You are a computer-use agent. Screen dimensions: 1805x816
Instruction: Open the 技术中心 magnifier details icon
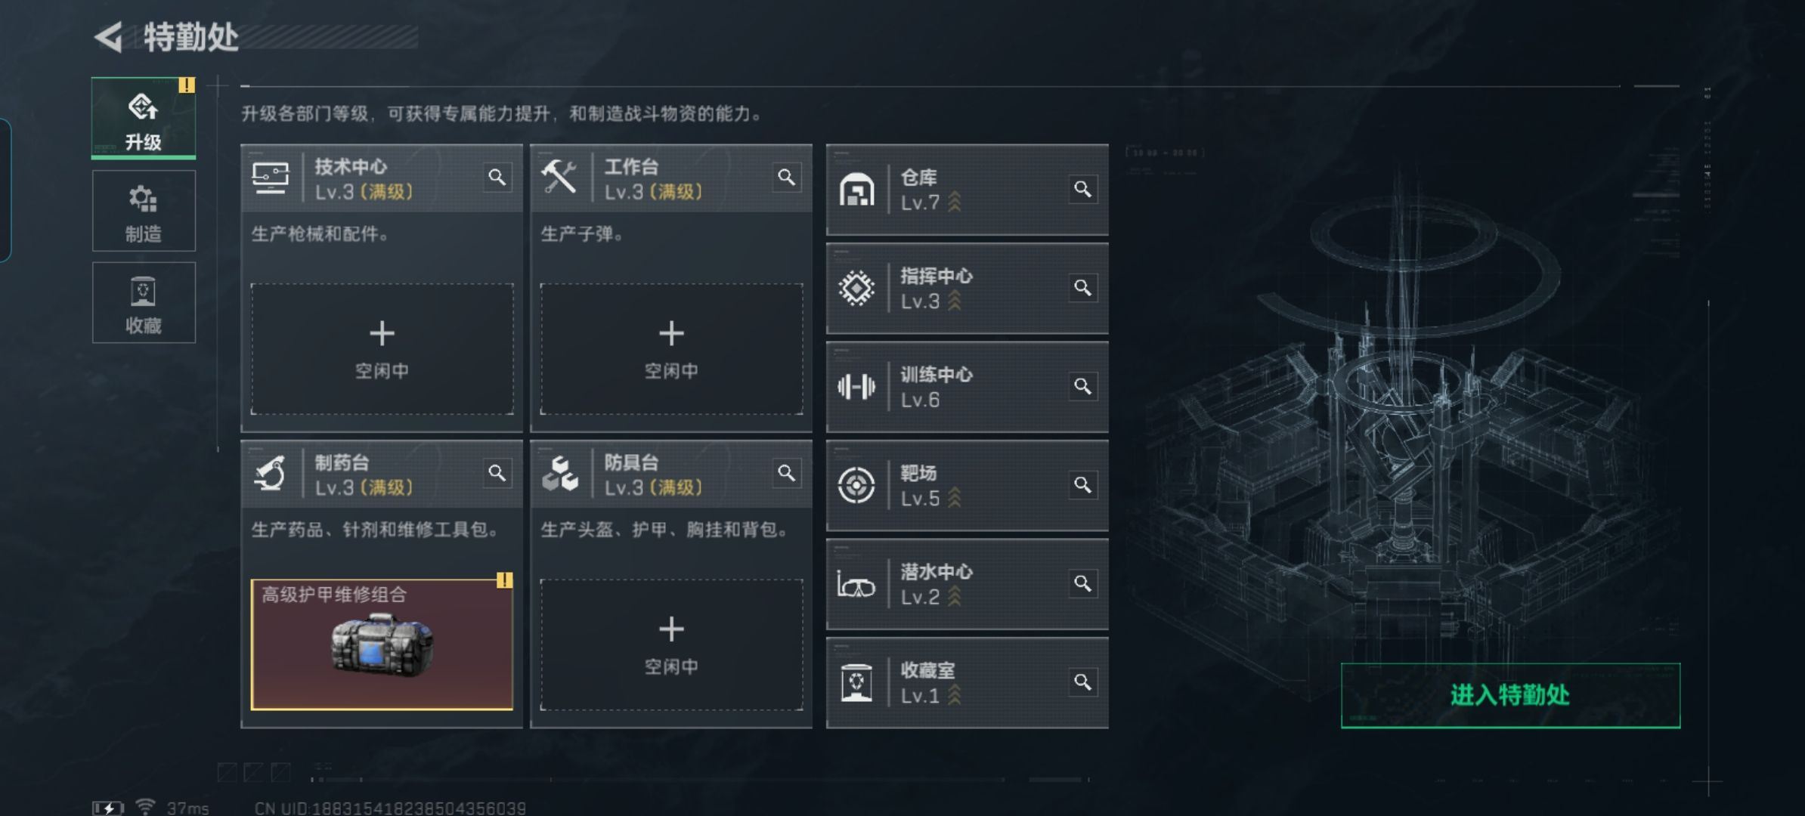(497, 178)
